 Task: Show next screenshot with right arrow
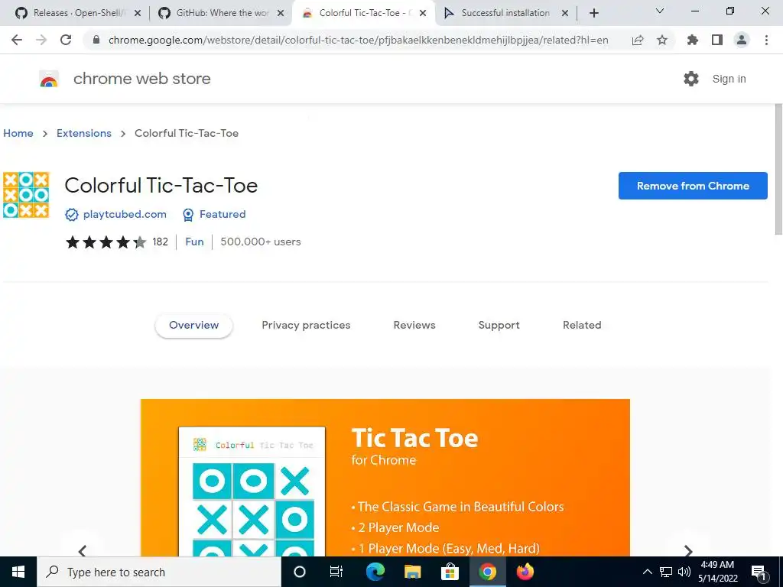[x=688, y=550]
